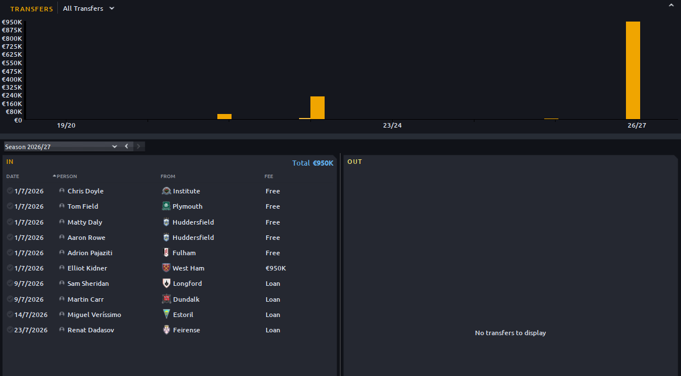
Task: Click the Longford club badge
Action: coord(166,284)
